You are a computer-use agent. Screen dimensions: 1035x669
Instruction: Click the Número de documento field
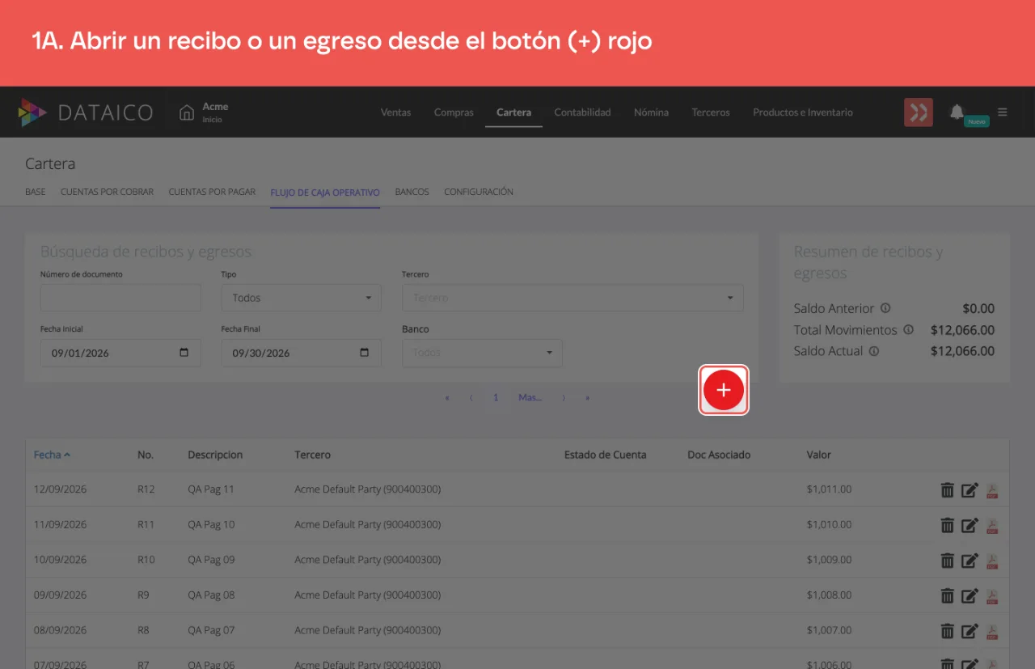tap(120, 298)
